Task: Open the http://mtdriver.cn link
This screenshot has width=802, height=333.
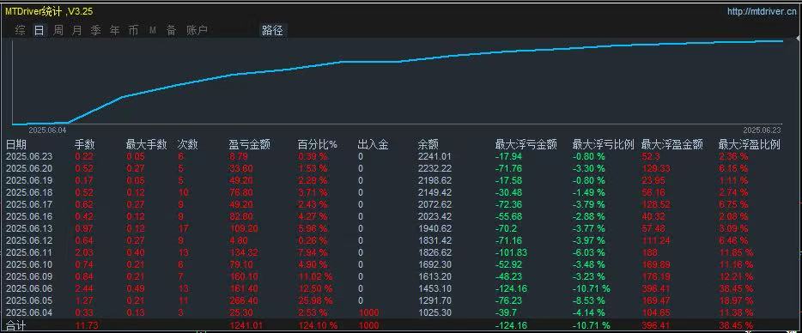Action: pos(763,11)
